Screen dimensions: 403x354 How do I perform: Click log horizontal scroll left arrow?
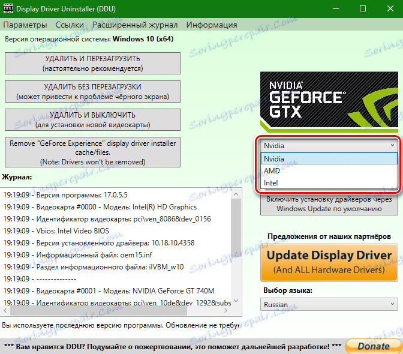5,311
